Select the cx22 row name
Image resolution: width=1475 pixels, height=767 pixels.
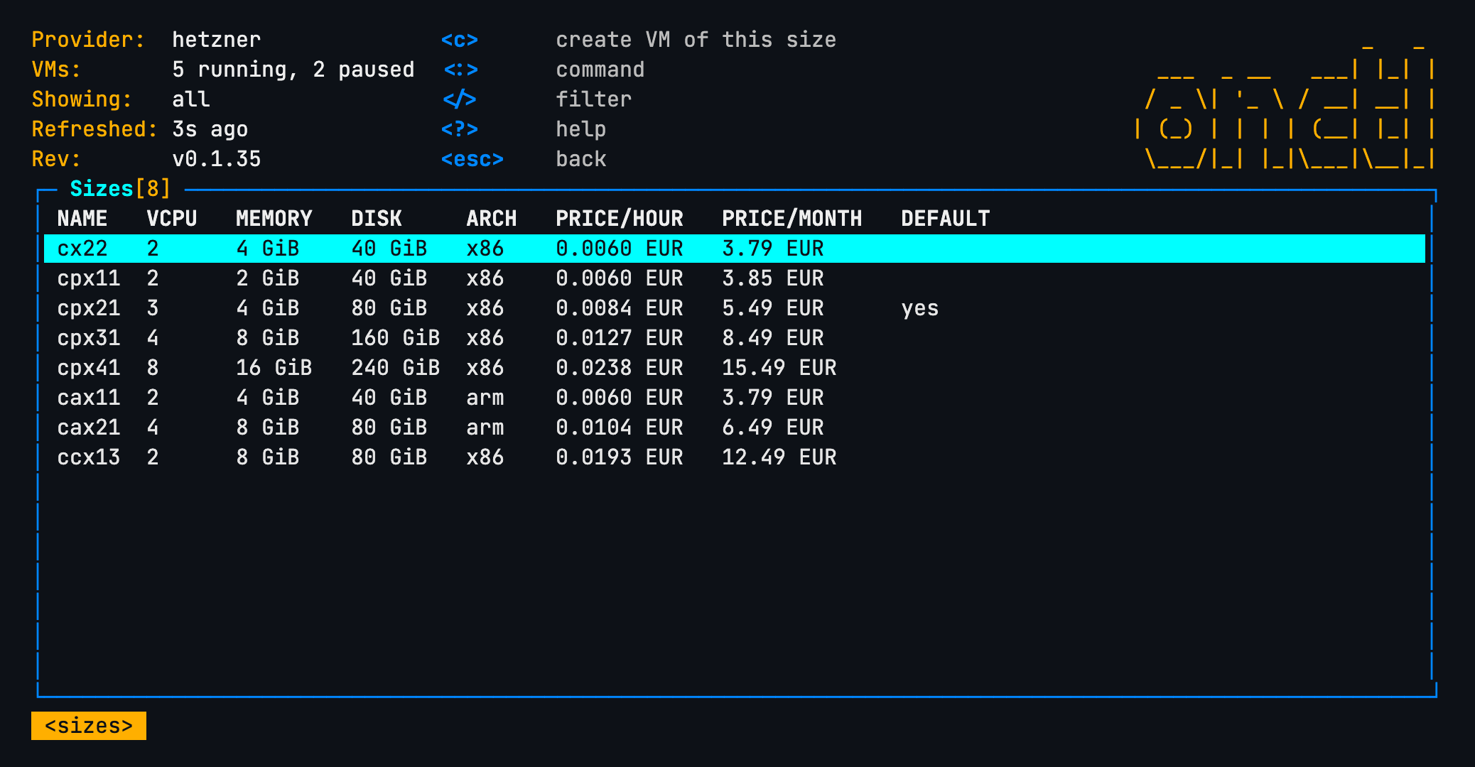82,249
